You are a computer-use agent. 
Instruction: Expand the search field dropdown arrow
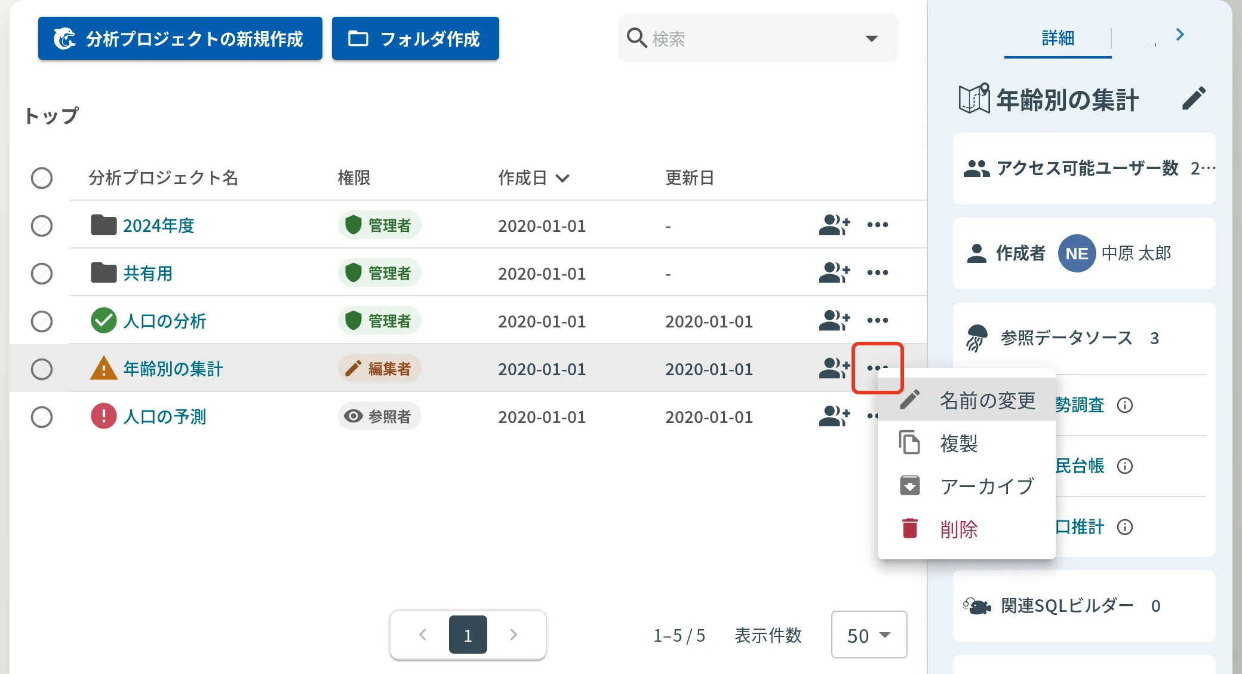tap(872, 39)
